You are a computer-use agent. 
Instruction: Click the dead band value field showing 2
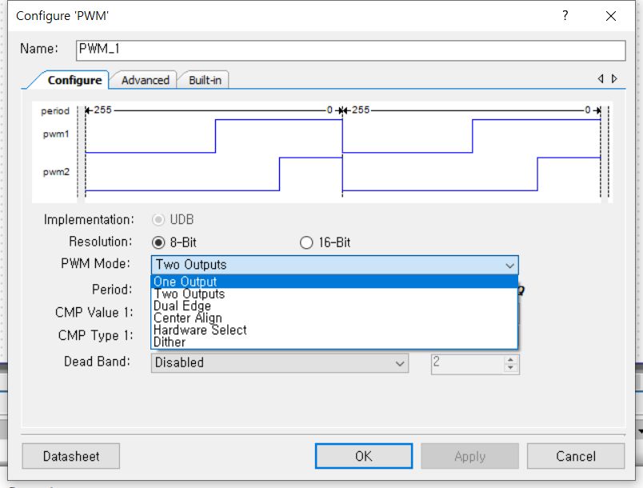(x=468, y=364)
